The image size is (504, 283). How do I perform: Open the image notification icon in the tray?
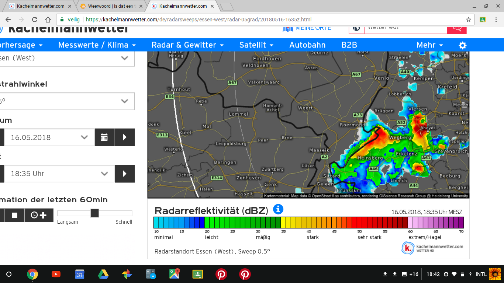point(404,274)
